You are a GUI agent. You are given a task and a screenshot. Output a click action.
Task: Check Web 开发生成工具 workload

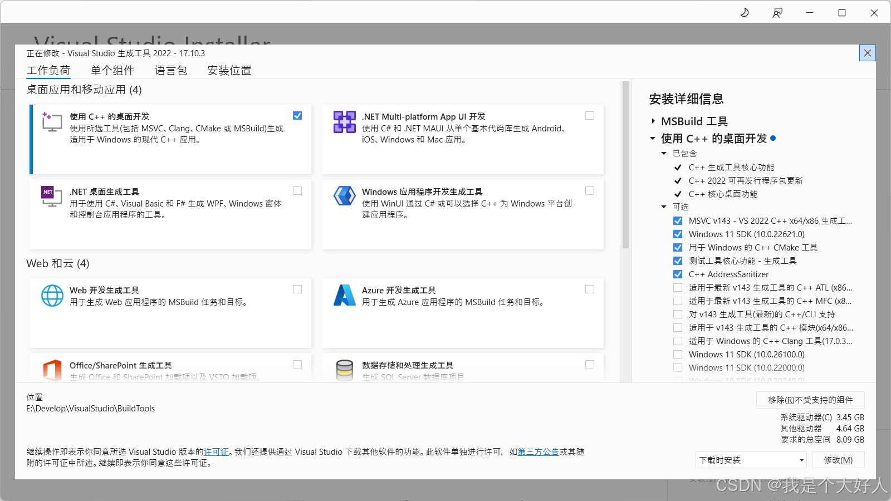297,289
